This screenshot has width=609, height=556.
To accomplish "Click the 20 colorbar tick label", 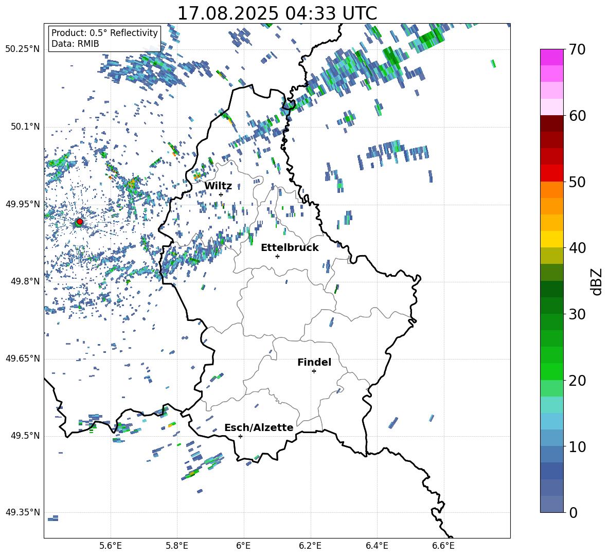I will pos(577,380).
